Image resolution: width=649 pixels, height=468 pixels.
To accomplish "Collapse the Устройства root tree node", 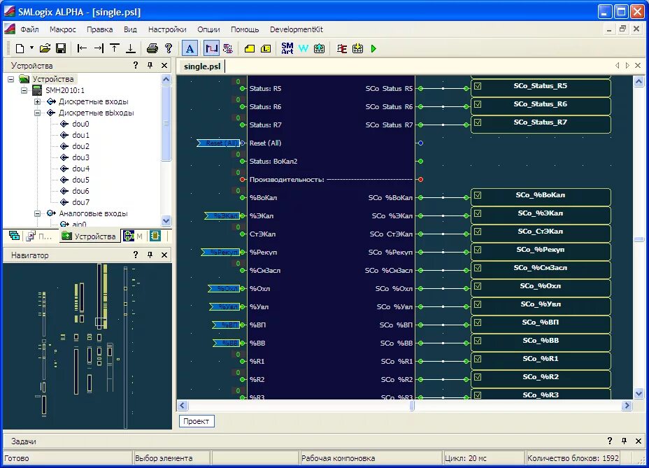I will pyautogui.click(x=11, y=79).
